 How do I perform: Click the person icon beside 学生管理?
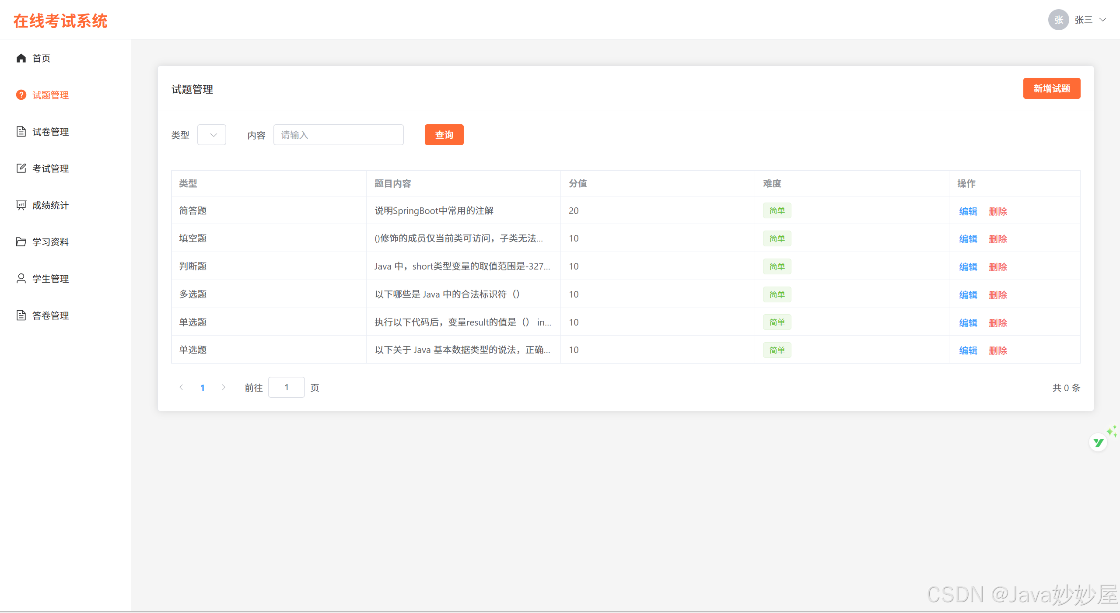[21, 279]
